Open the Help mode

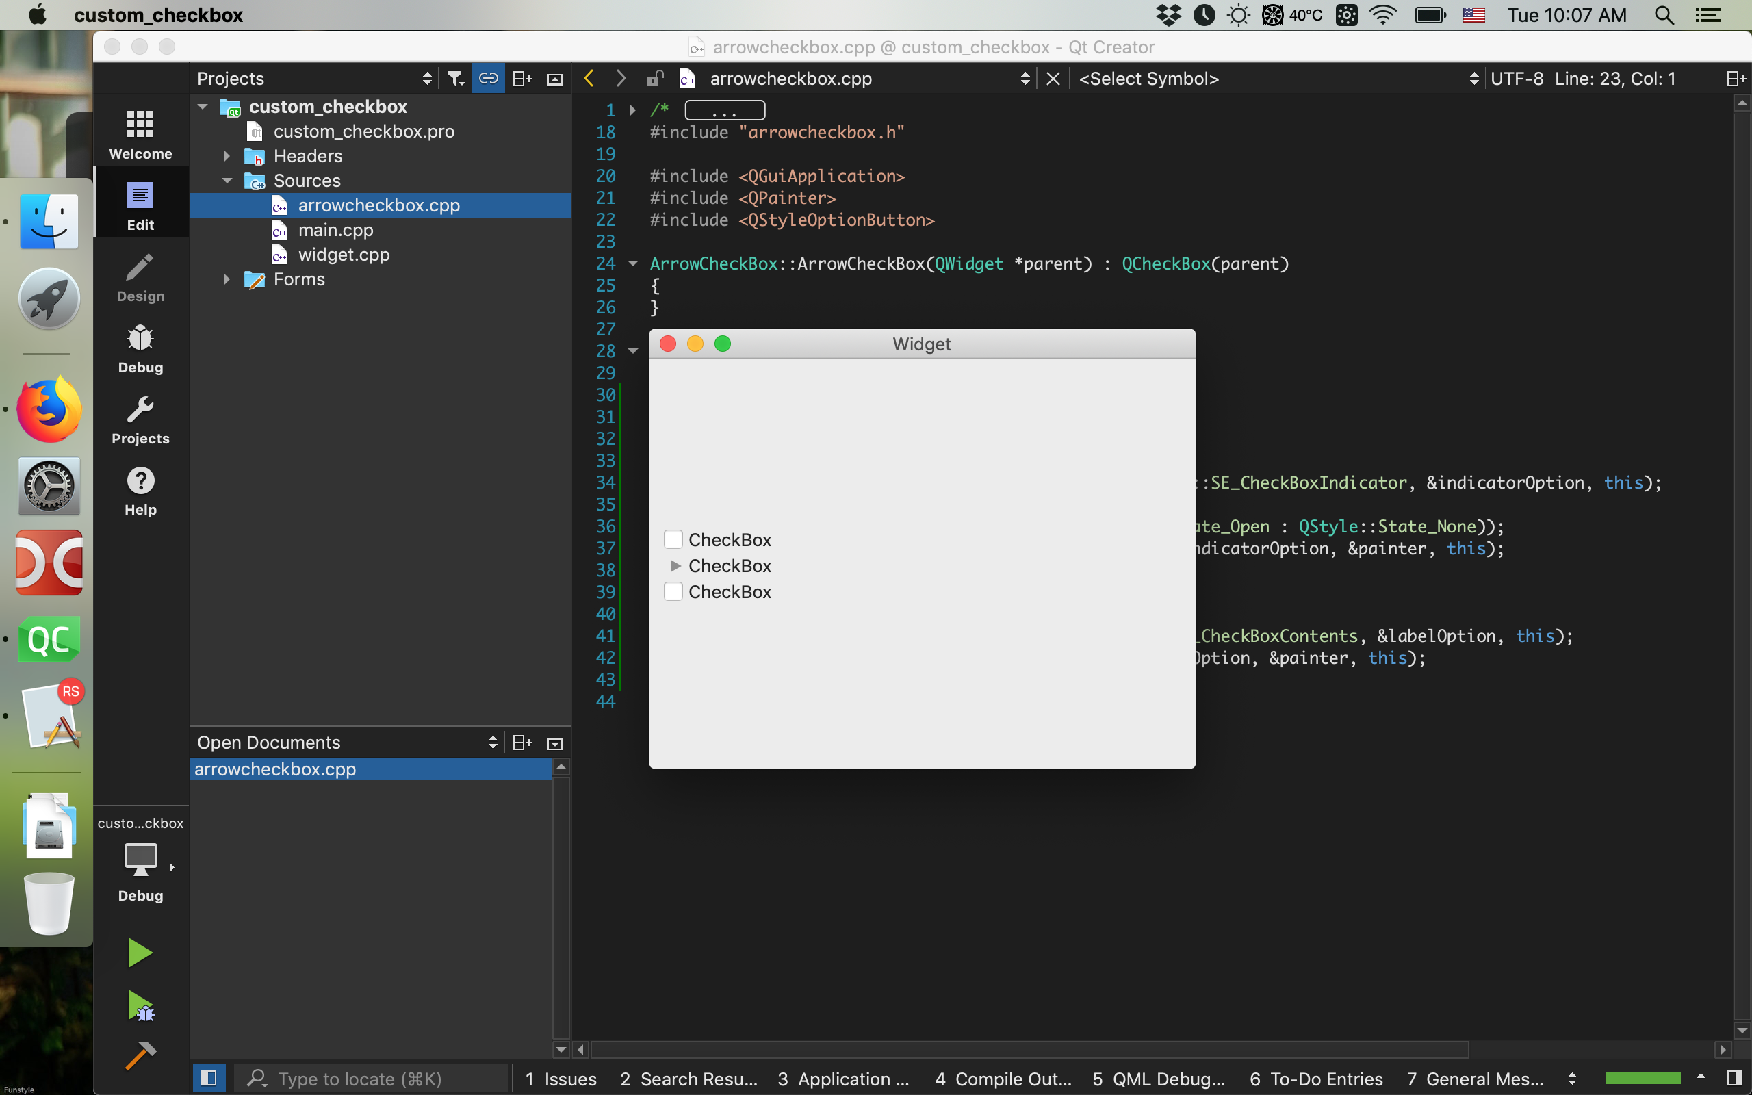pyautogui.click(x=140, y=490)
